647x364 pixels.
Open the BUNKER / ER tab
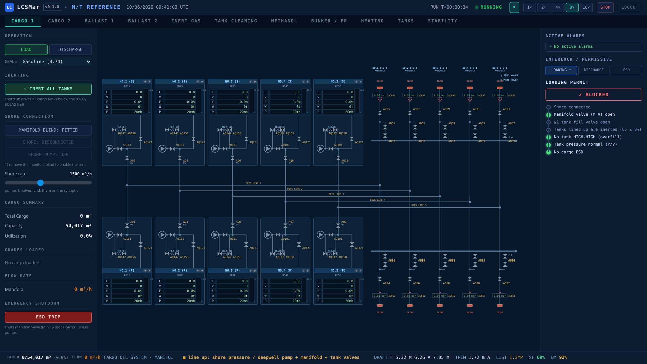click(x=329, y=21)
